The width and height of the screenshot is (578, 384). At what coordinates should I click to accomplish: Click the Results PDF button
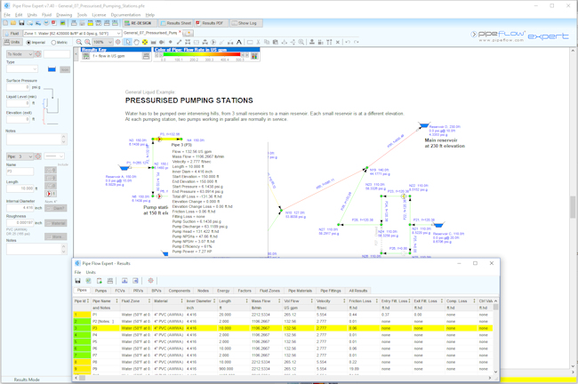pyautogui.click(x=210, y=23)
